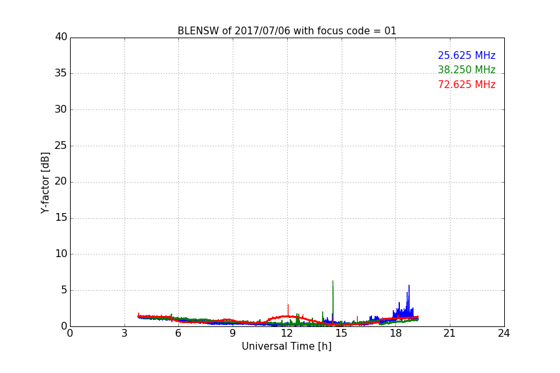560x373 pixels.
Task: Click the tallest blue spike peak near 19 hours
Action: pos(409,286)
